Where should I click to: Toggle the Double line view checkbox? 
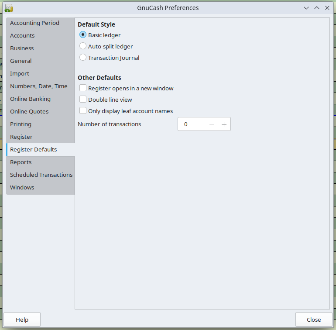[83, 100]
